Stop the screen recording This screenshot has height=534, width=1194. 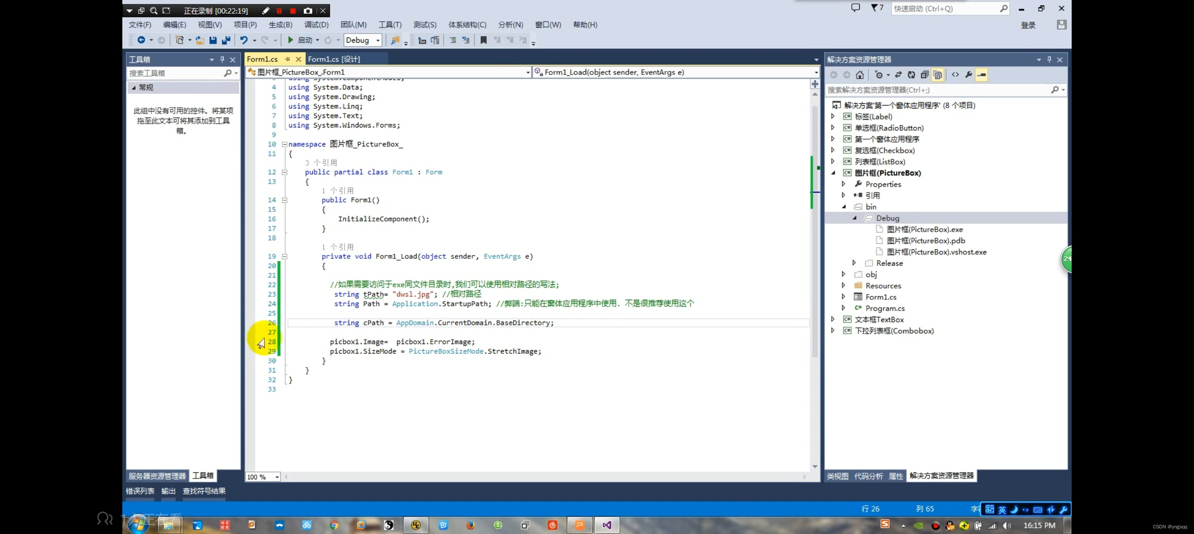pyautogui.click(x=293, y=11)
